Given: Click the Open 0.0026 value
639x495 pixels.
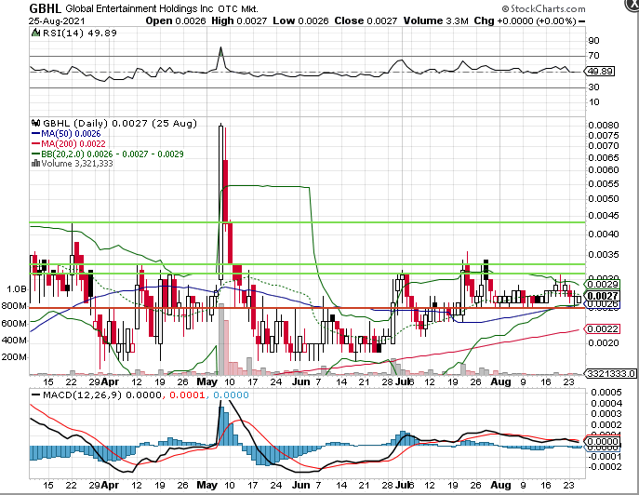Looking at the screenshot, I should click(x=176, y=20).
